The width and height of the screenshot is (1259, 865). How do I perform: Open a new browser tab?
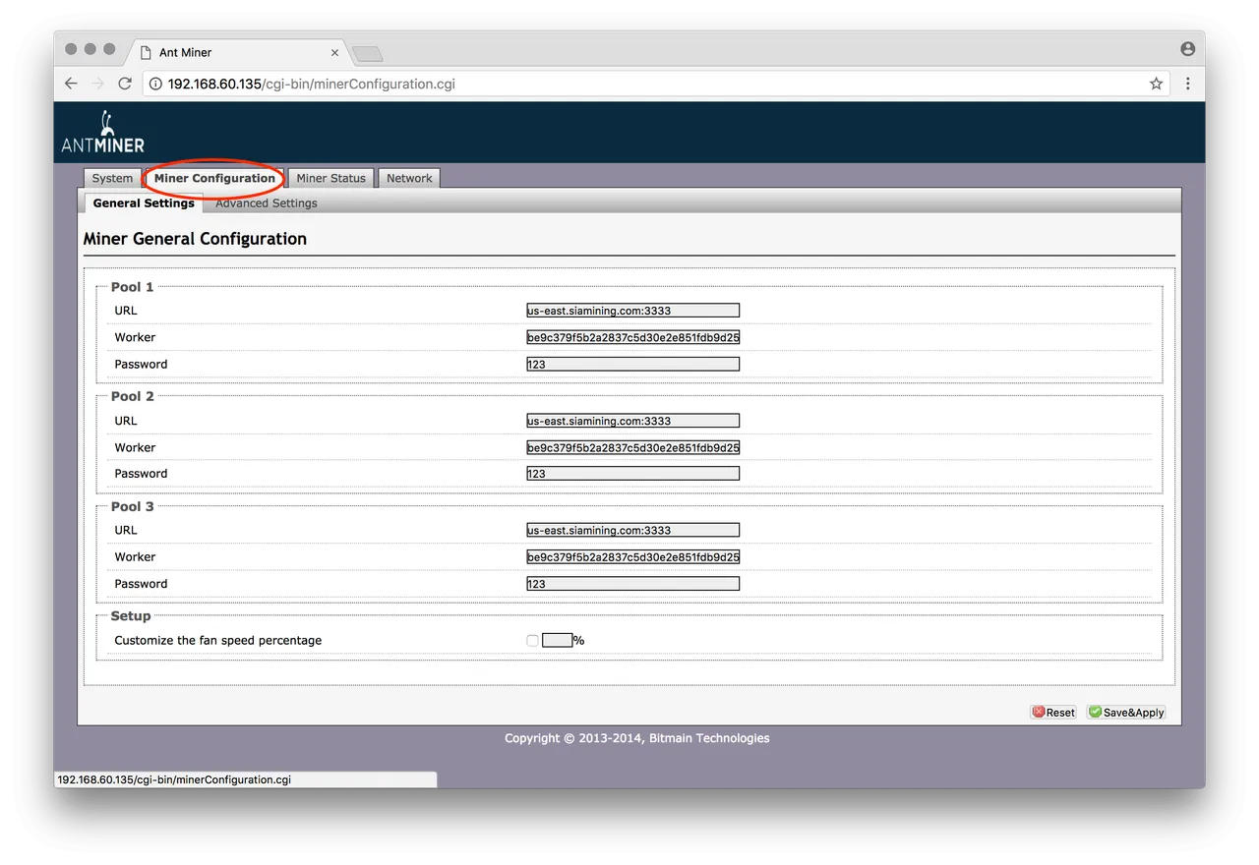[x=367, y=53]
